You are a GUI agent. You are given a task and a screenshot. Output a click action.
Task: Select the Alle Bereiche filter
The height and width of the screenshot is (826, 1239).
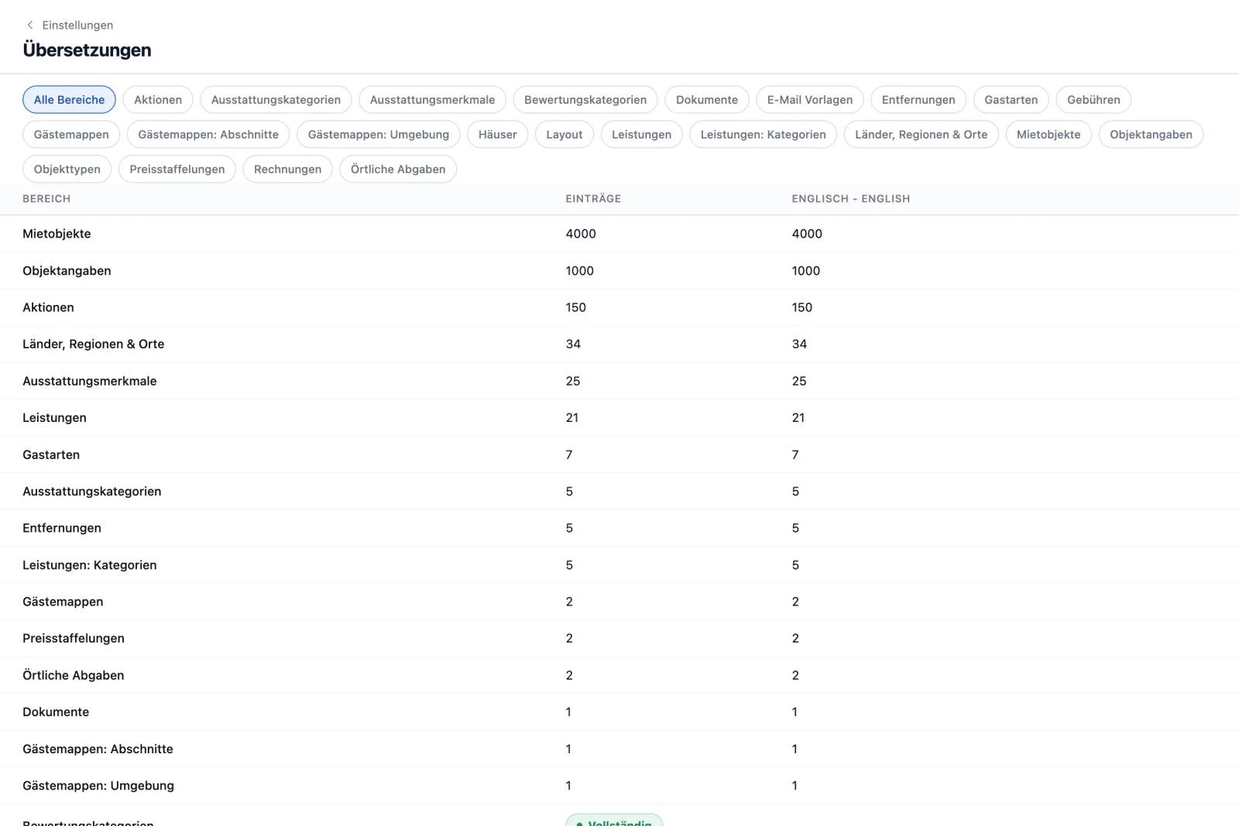69,100
